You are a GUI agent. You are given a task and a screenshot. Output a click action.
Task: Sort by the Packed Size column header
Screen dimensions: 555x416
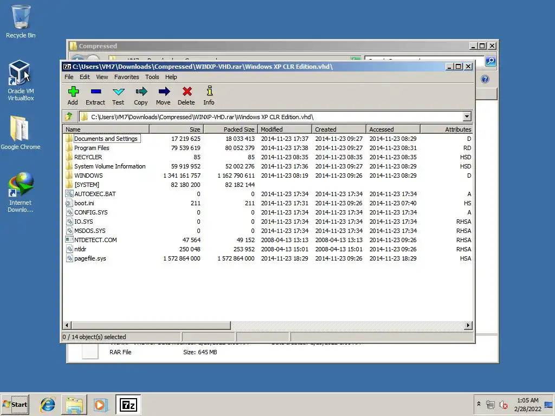coord(231,129)
